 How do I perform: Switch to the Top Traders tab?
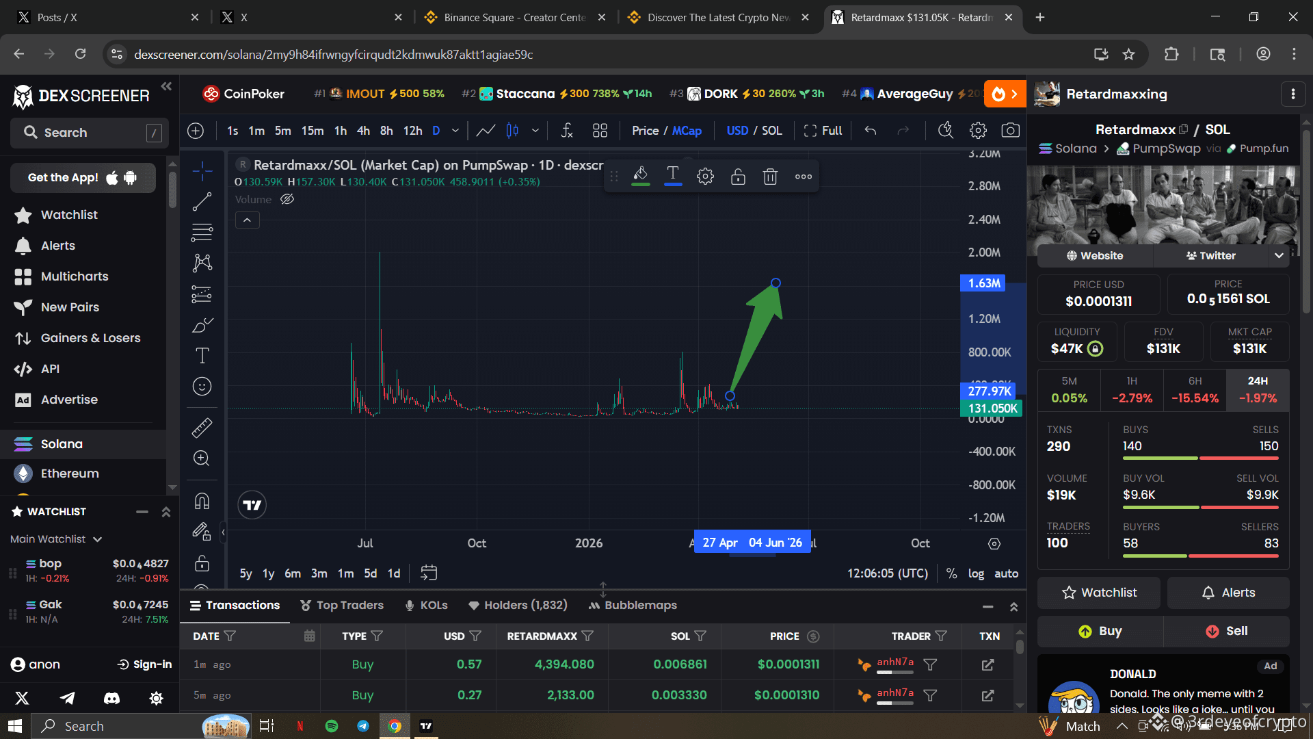(342, 606)
